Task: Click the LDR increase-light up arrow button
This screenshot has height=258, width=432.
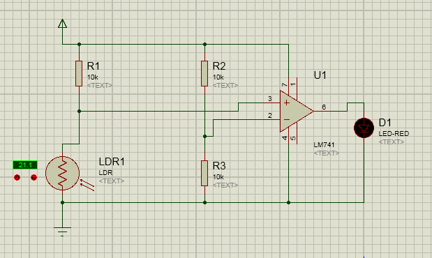Action: pyautogui.click(x=33, y=177)
